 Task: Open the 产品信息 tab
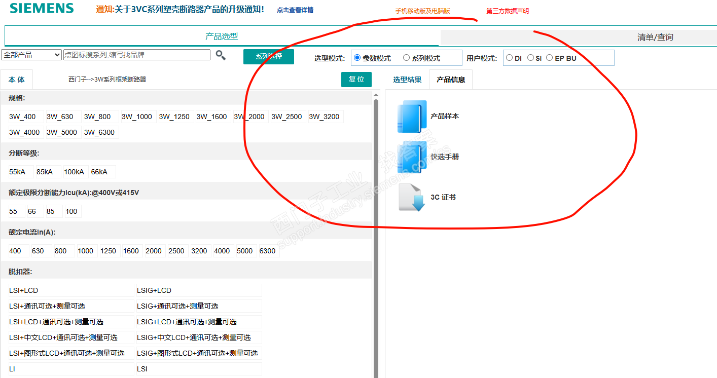tap(451, 80)
